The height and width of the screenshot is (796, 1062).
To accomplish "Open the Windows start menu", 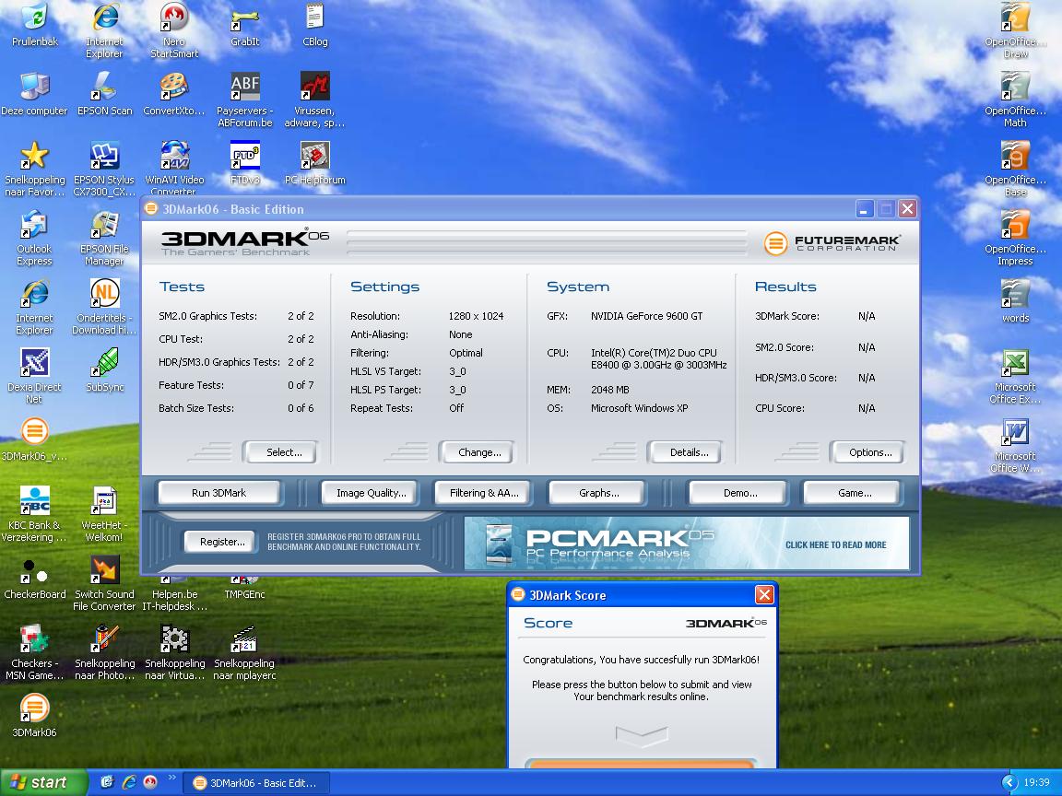I will (x=43, y=782).
